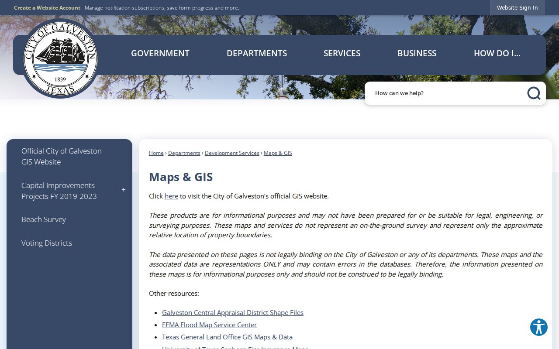Open the Business menu
Image resolution: width=559 pixels, height=349 pixels.
417,53
